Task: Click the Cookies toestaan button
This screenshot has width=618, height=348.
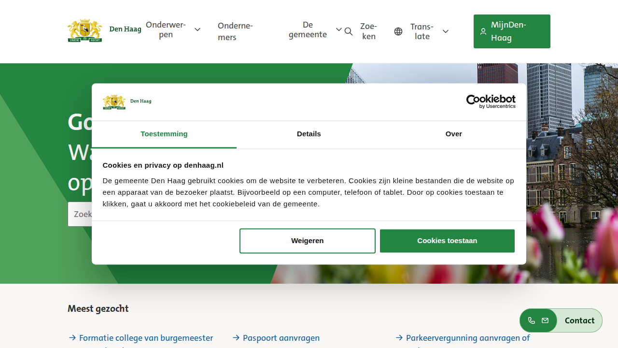Action: point(447,240)
